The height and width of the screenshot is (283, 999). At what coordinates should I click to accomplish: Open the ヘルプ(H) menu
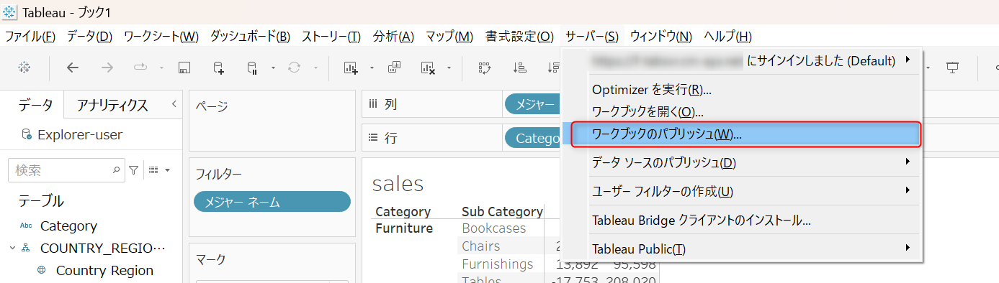click(x=727, y=36)
